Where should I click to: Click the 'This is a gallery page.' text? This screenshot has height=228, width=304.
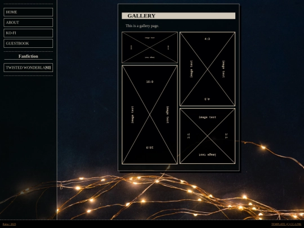tap(142, 26)
